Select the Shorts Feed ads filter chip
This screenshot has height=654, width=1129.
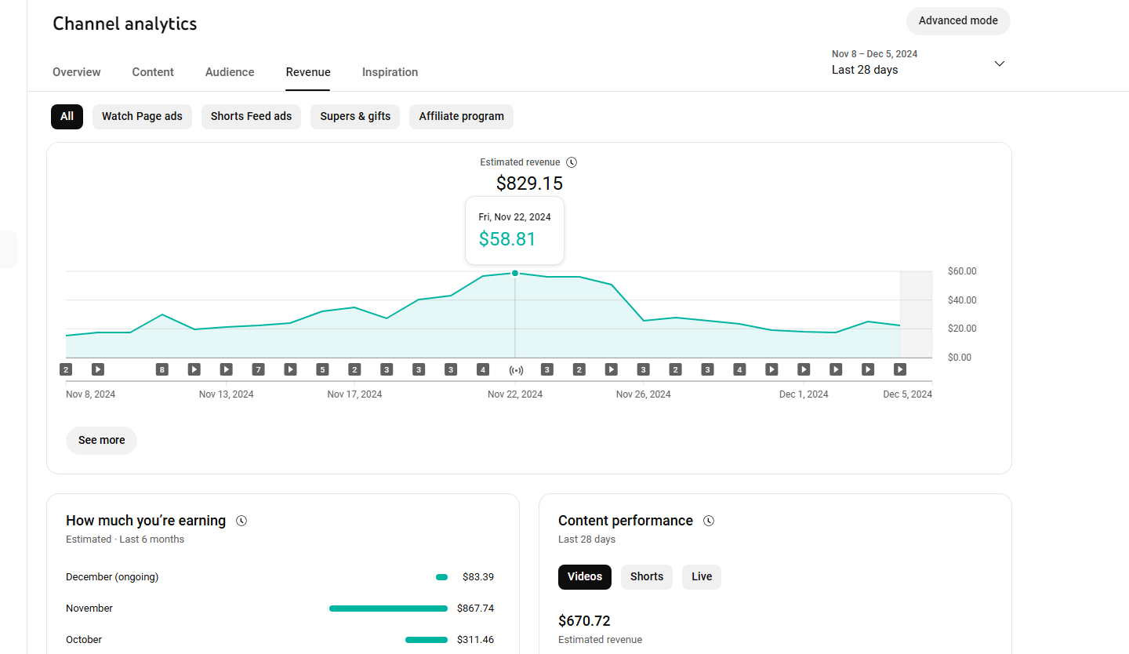(251, 116)
